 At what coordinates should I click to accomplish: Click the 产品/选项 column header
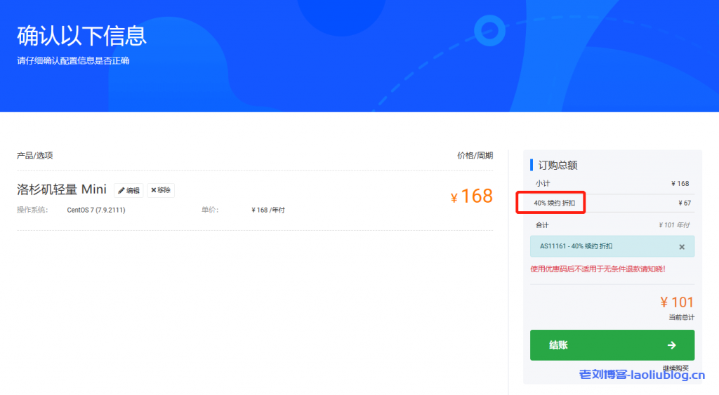[35, 156]
